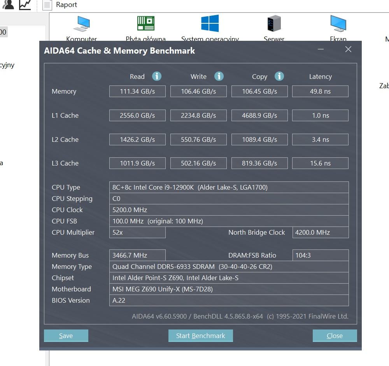This screenshot has height=366, width=389.
Task: Select Memory Latency value 49.8 ns
Action: pos(320,91)
